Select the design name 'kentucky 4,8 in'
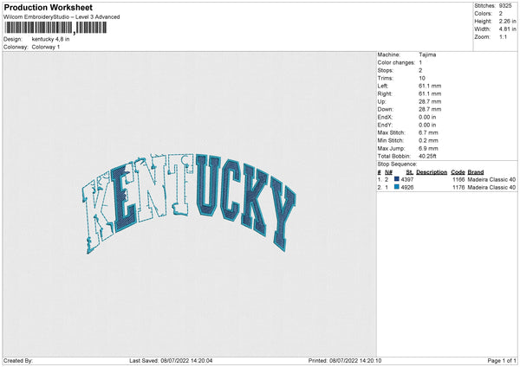The width and height of the screenshot is (520, 367). click(51, 39)
